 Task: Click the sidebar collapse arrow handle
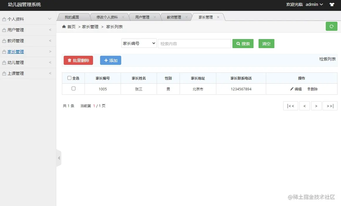point(59,158)
